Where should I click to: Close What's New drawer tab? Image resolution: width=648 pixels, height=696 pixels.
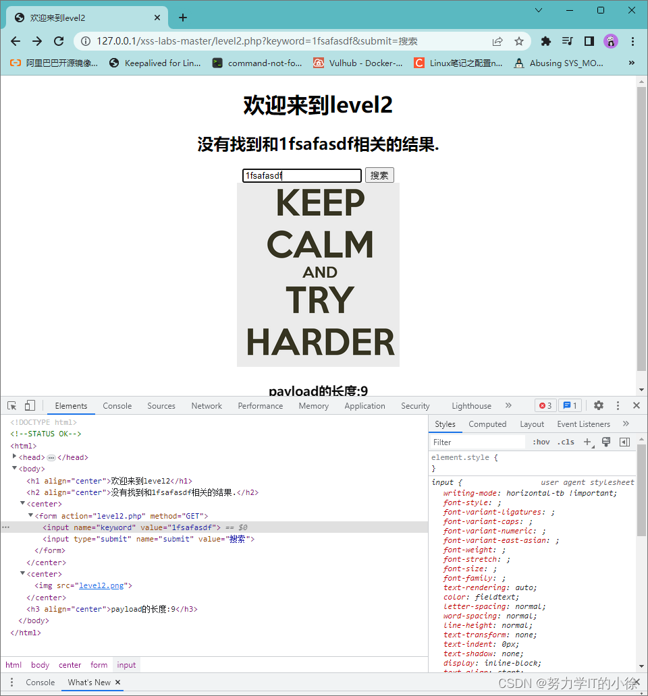click(x=117, y=683)
